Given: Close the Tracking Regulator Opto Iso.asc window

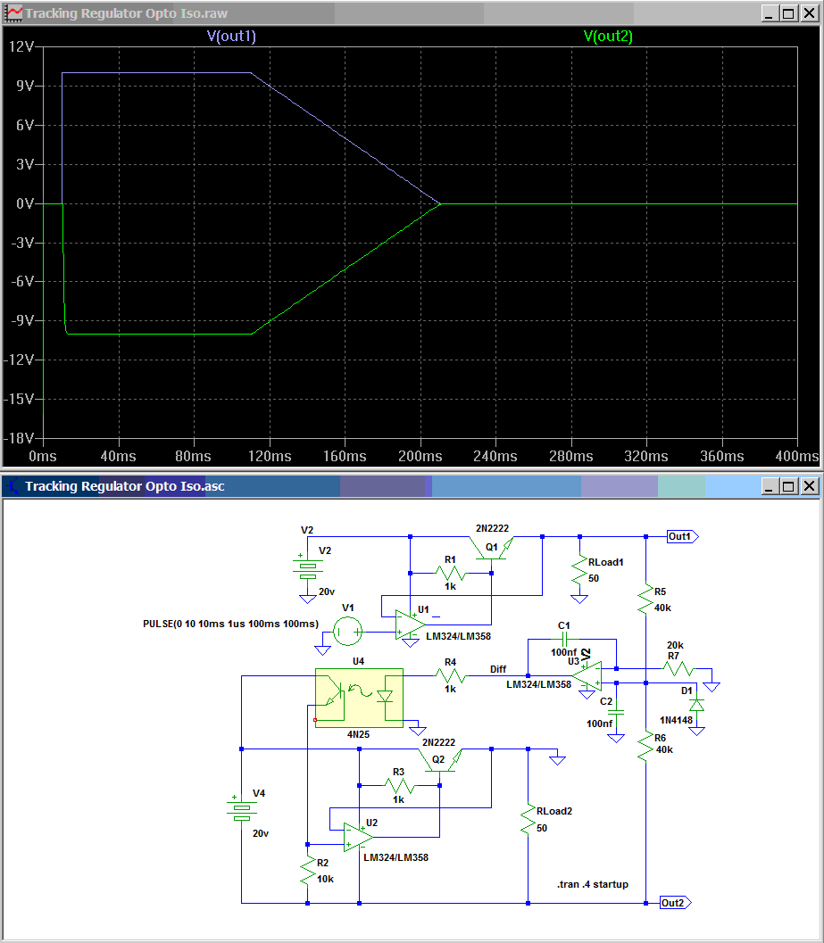Looking at the screenshot, I should tap(809, 486).
